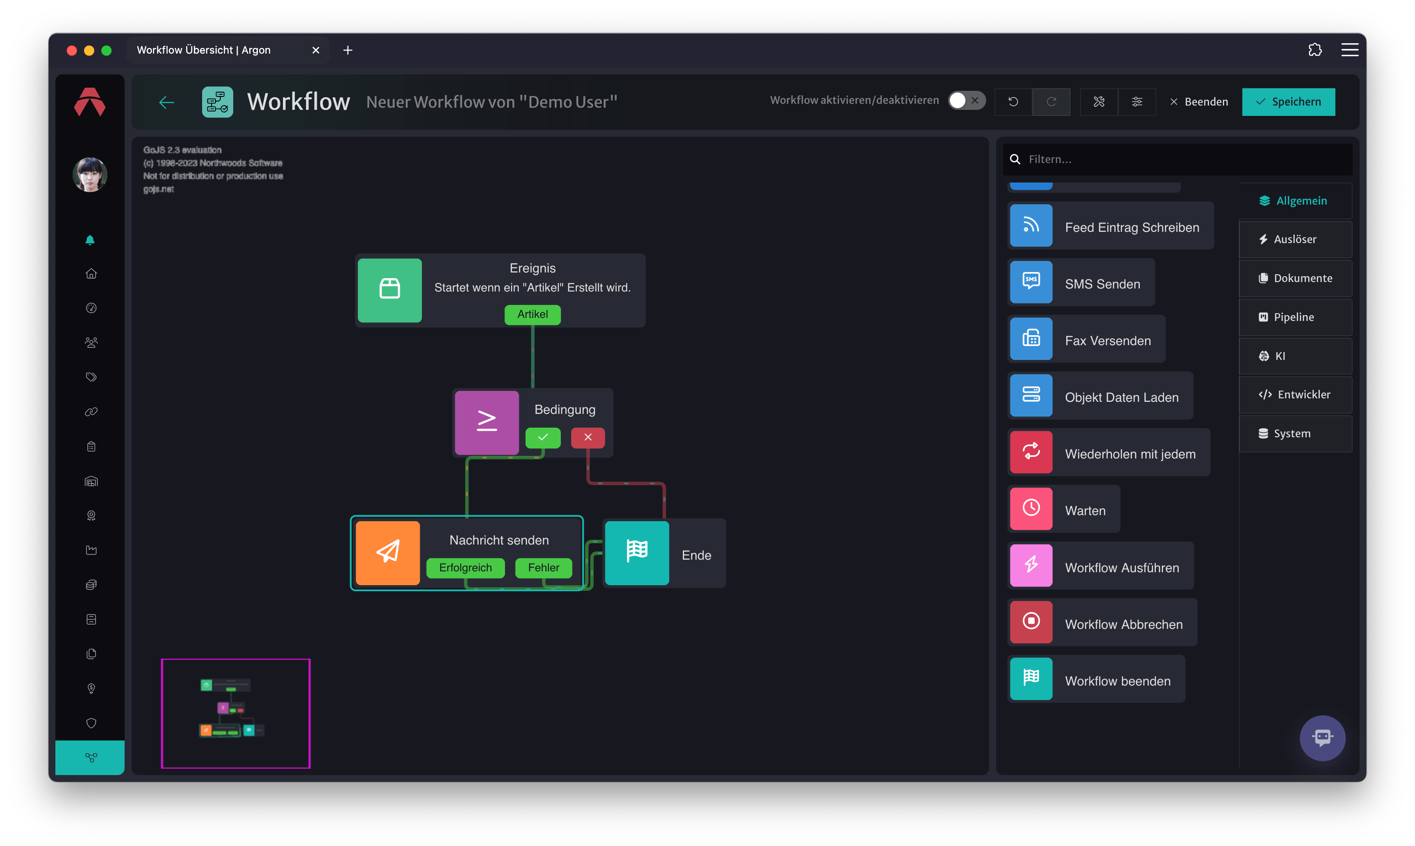This screenshot has height=846, width=1415.
Task: Click the undo arrow in the toolbar
Action: pyautogui.click(x=1013, y=102)
